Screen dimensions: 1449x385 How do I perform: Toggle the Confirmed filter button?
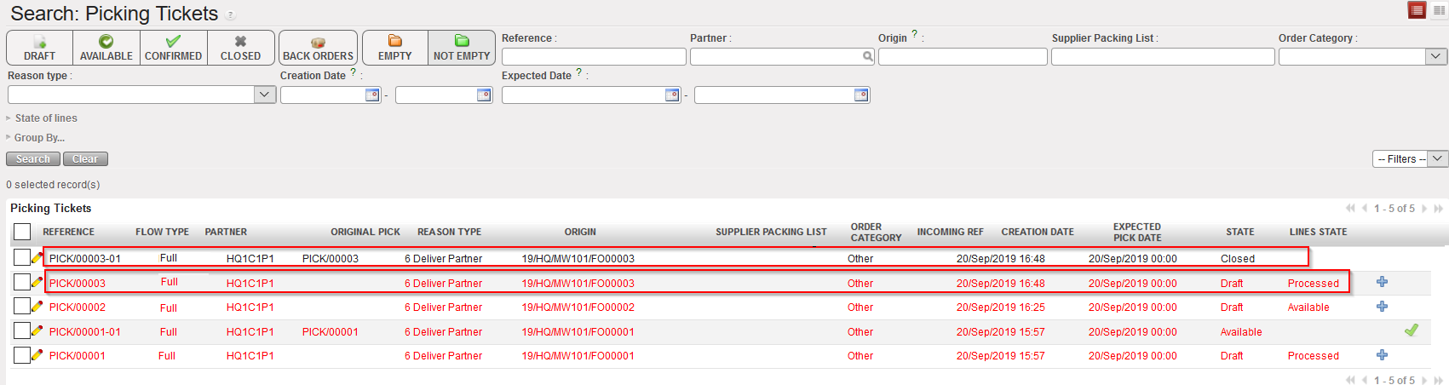(174, 48)
